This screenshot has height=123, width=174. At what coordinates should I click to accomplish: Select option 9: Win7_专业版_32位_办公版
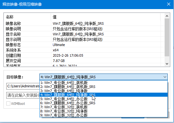(103, 115)
